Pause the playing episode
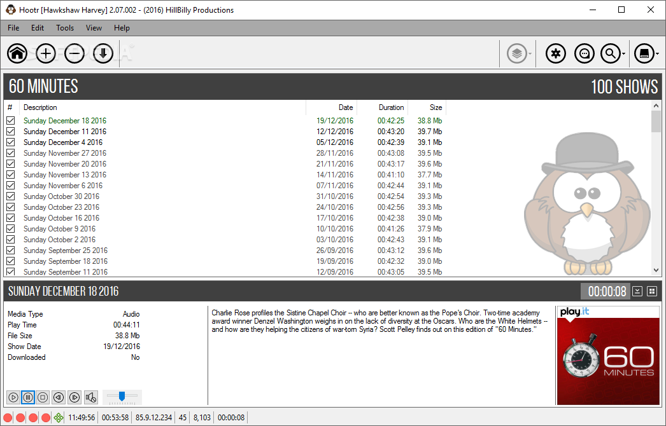The width and height of the screenshot is (666, 426). 28,397
